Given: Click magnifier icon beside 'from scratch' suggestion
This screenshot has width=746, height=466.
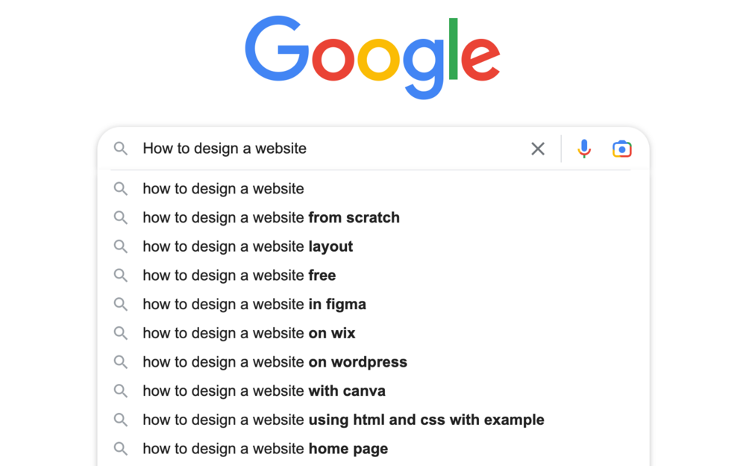Looking at the screenshot, I should tap(121, 218).
